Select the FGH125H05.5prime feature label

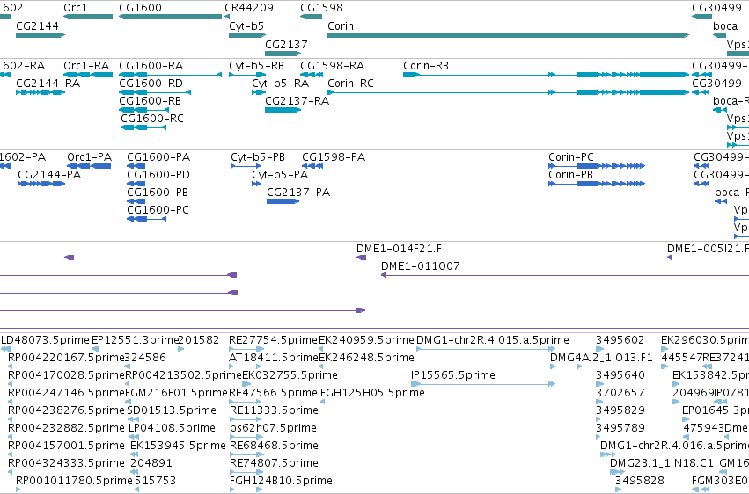[372, 393]
